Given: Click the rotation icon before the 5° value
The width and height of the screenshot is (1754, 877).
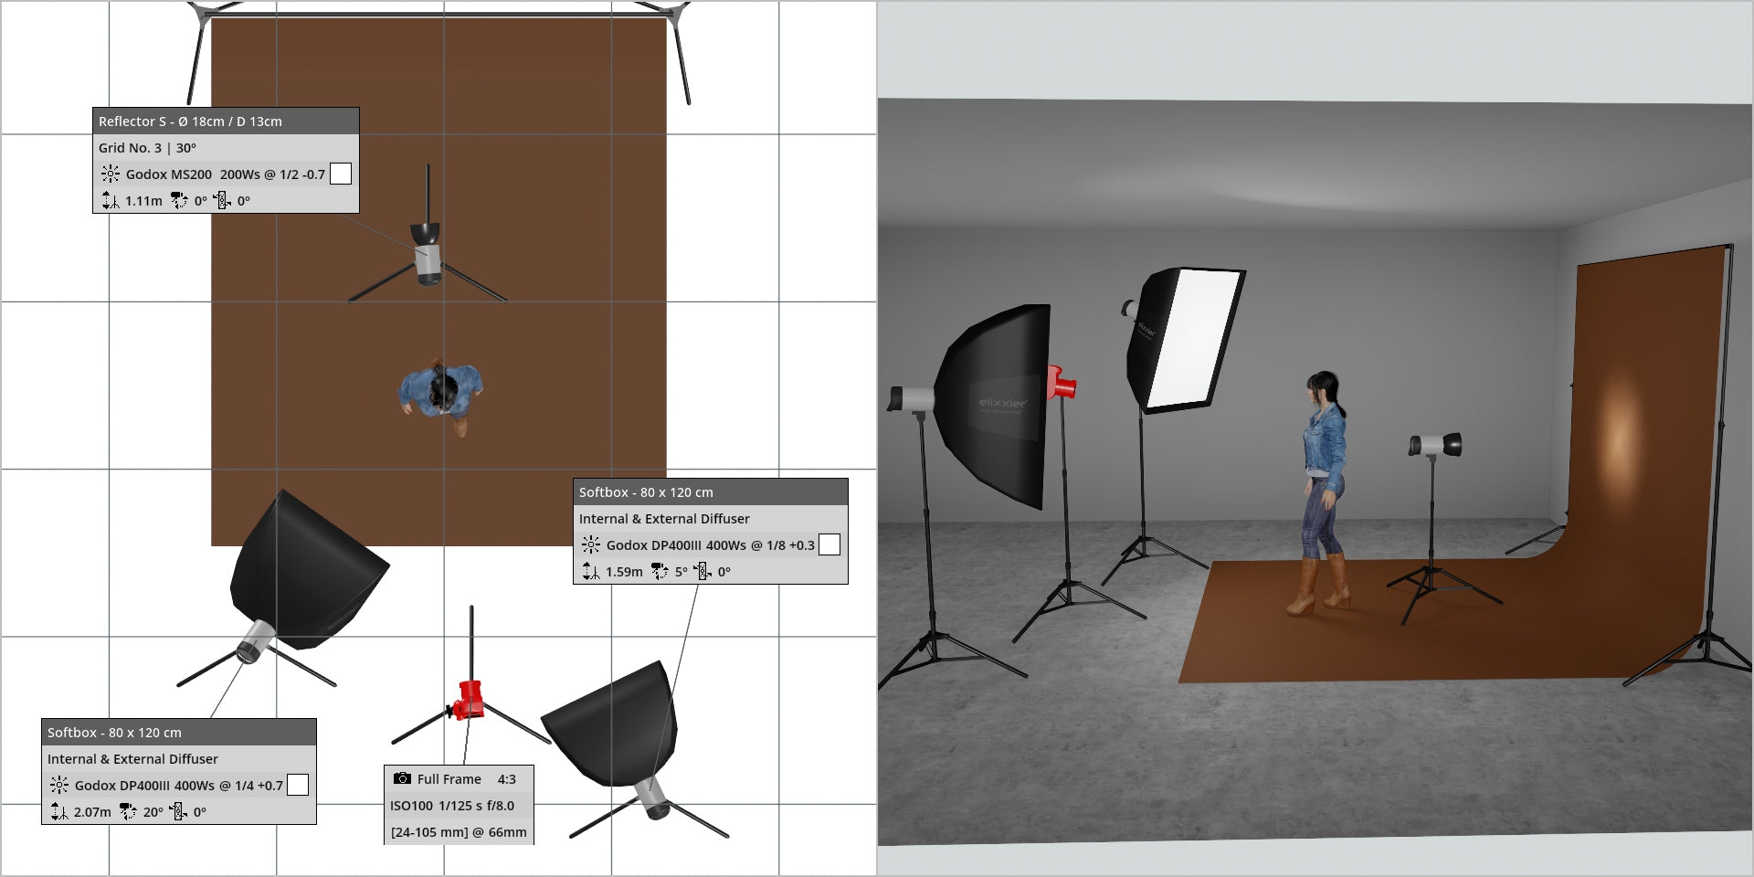Looking at the screenshot, I should point(660,571).
